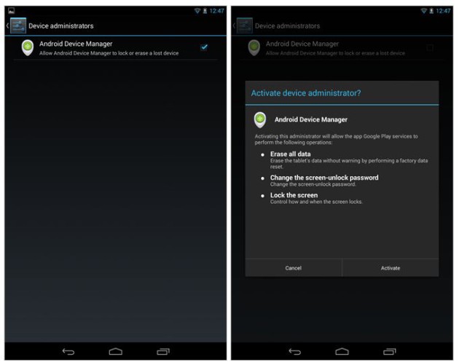Viewport: 459px width, 362px height.
Task: Tap Activate in device administrator dialog
Action: pos(391,268)
